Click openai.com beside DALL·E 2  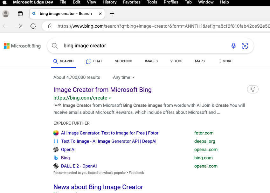tap(206, 166)
